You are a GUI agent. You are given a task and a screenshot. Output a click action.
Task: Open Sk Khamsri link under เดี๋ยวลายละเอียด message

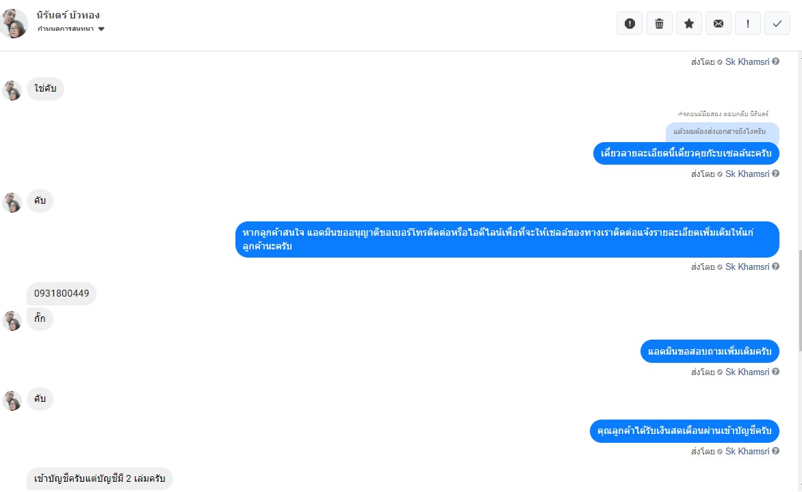coord(747,174)
